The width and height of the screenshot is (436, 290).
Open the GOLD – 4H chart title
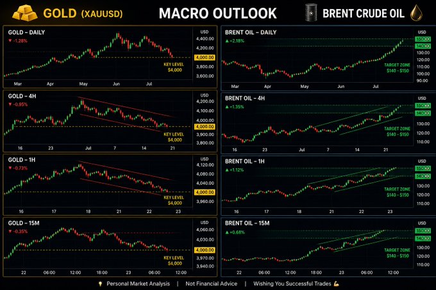pyautogui.click(x=22, y=96)
